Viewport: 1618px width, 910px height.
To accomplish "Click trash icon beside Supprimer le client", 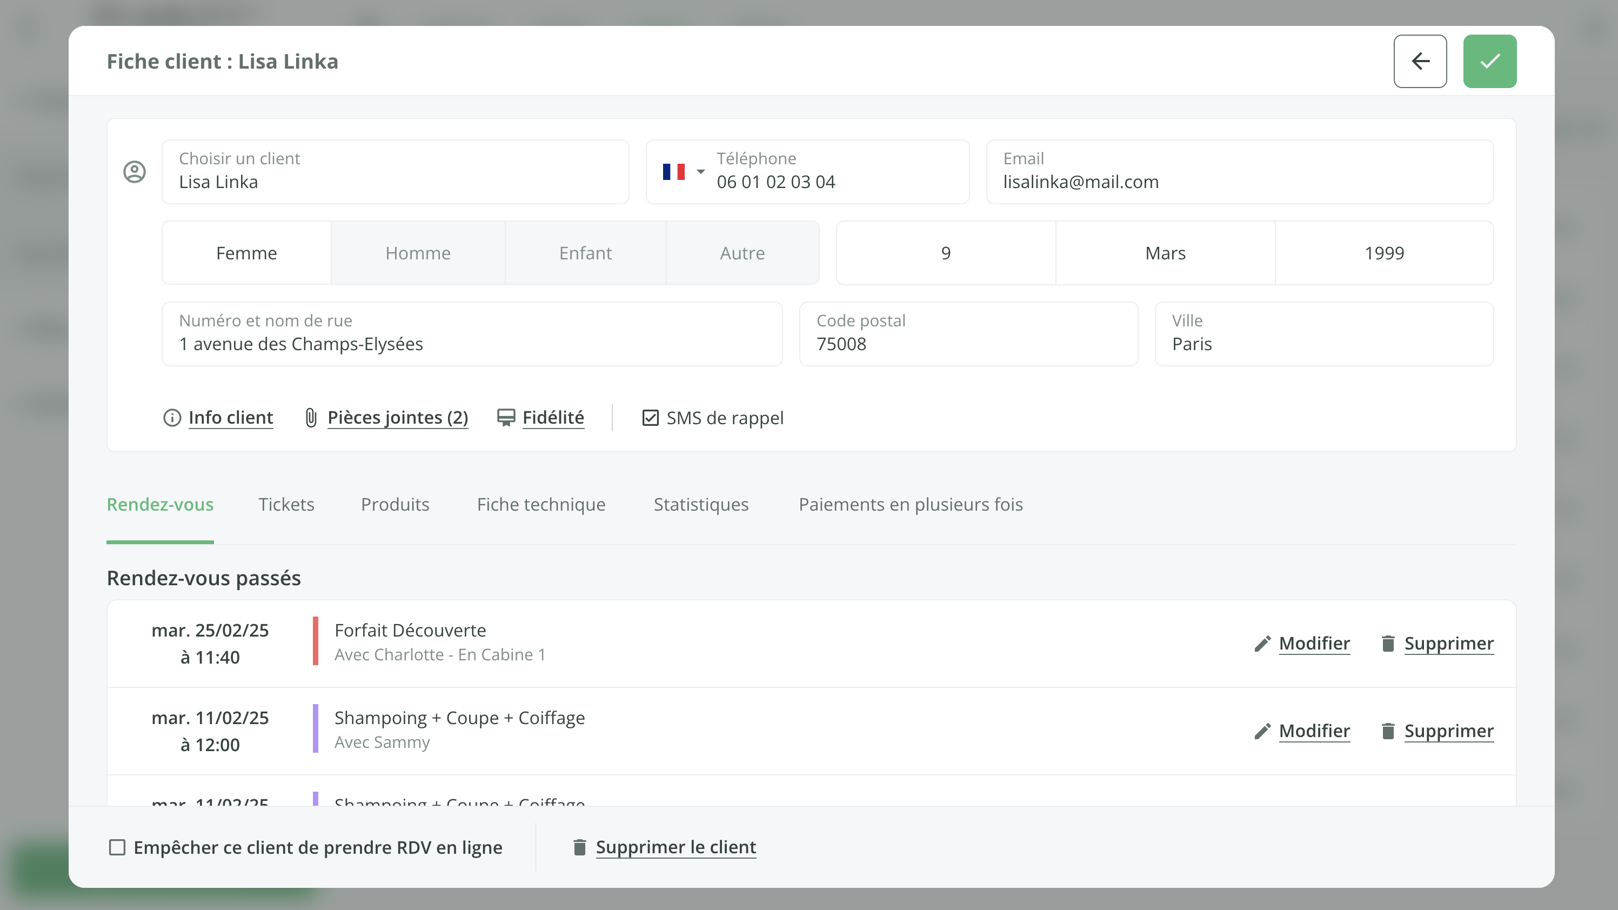I will [580, 847].
